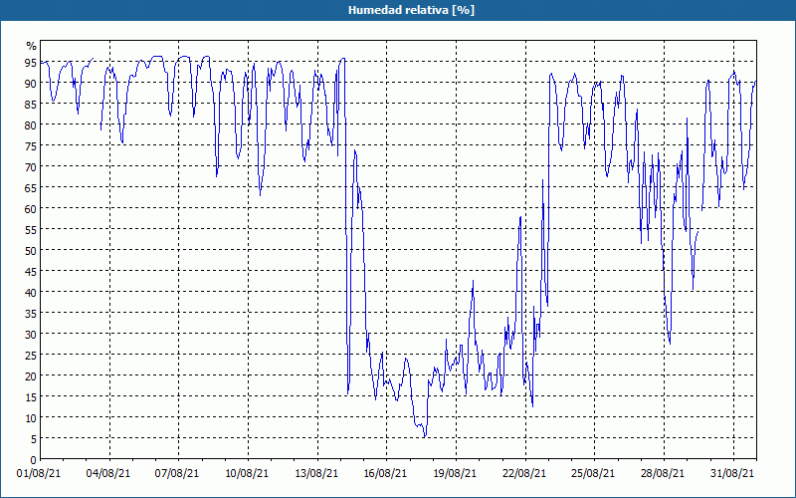Select the 10/08/21 date label
This screenshot has width=796, height=498.
pos(247,474)
